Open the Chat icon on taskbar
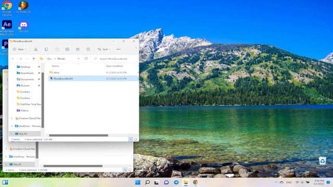Viewport: 333px width, 187px height. tap(166, 182)
